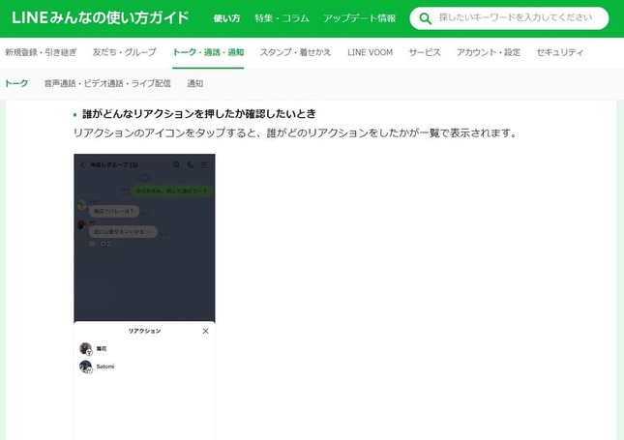The image size is (624, 440).
Task: Click the phone call icon in chat header
Action: (191, 164)
